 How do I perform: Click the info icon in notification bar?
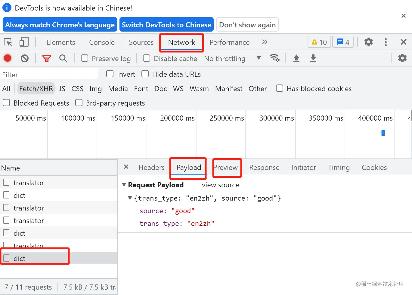point(7,8)
